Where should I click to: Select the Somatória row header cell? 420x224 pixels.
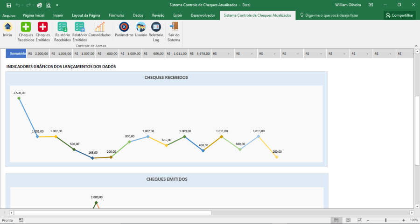[16, 54]
